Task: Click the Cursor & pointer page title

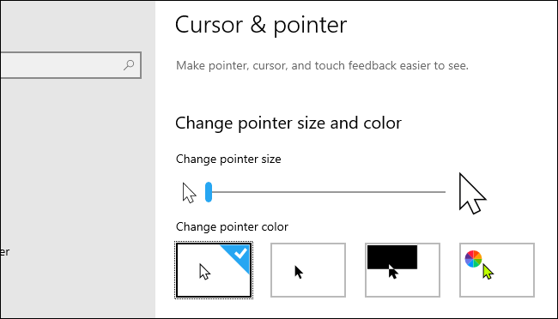Action: [261, 25]
